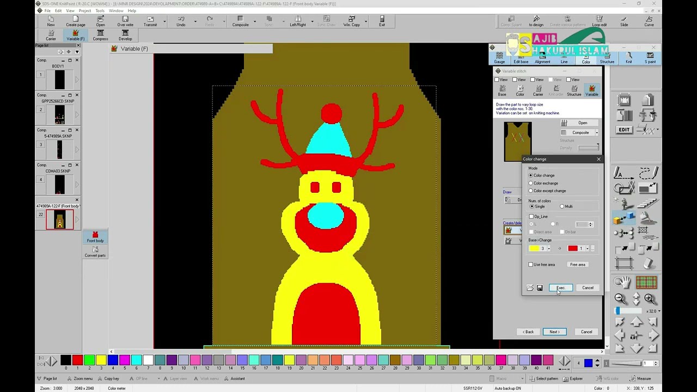Open the Page list dropdown arrow

click(x=77, y=52)
